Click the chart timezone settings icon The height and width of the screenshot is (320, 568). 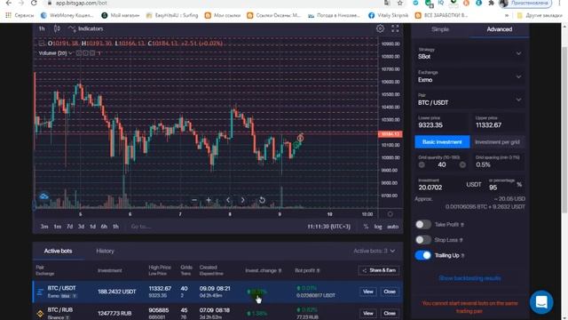tap(390, 214)
